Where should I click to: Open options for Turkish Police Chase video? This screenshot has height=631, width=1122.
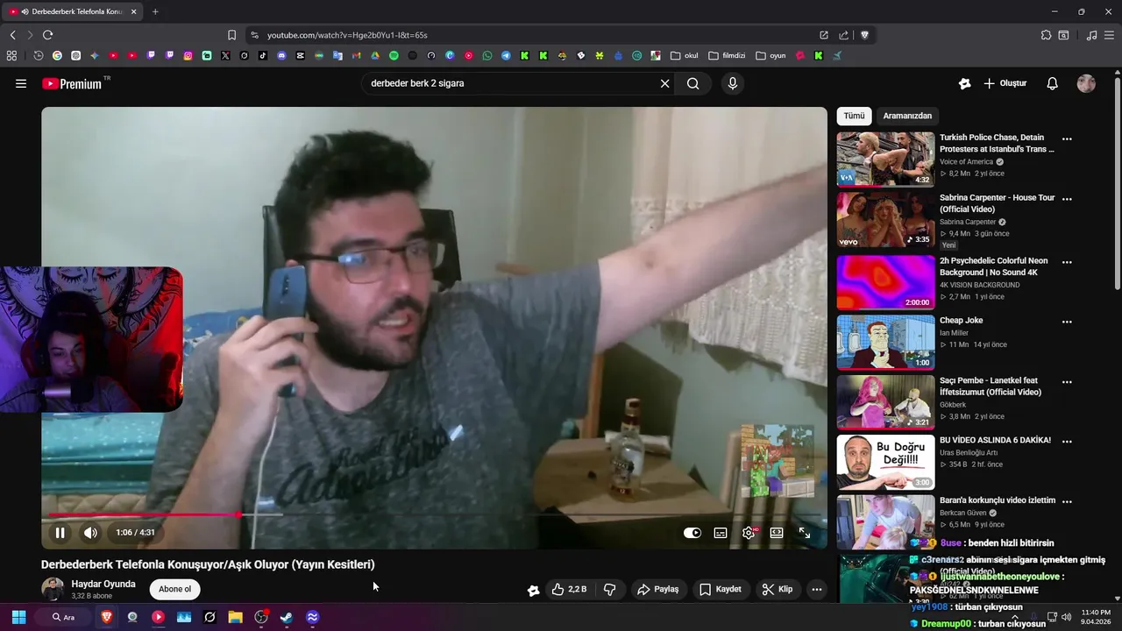pos(1067,138)
